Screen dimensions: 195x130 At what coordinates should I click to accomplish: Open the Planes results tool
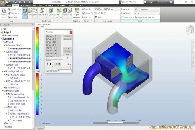(x=30, y=12)
